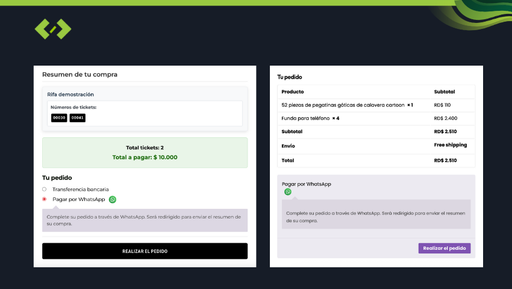Click the Números de tickets label
The width and height of the screenshot is (512, 289).
(x=73, y=107)
